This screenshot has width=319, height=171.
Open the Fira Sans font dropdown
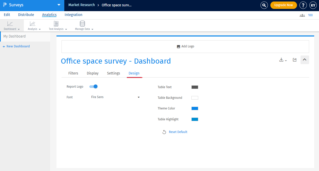[115, 97]
